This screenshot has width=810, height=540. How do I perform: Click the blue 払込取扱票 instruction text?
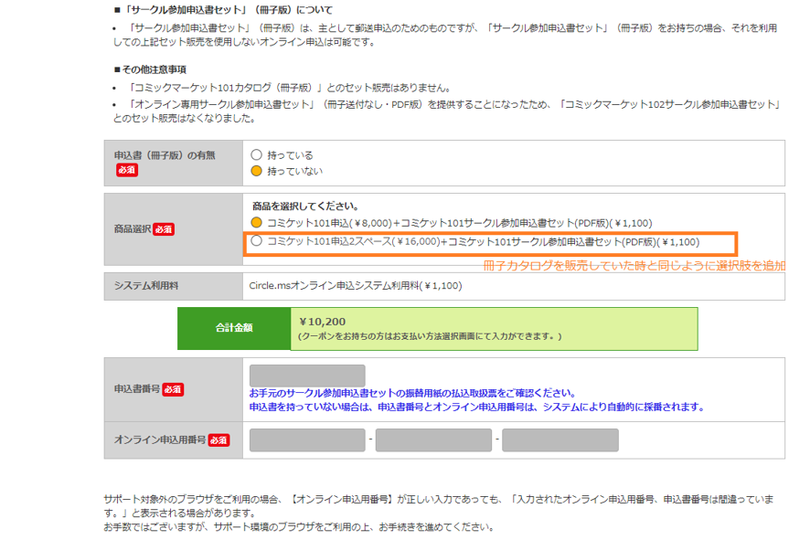click(x=411, y=393)
